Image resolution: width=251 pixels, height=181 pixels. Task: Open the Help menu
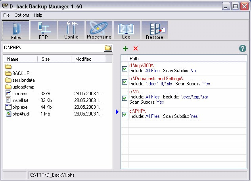pos(38,15)
